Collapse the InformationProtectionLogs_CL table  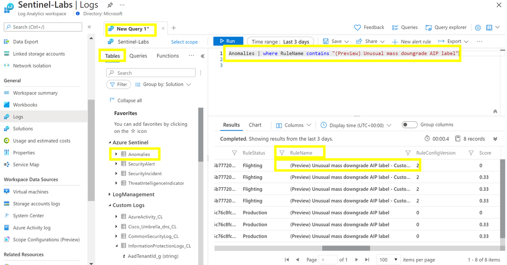coord(116,246)
